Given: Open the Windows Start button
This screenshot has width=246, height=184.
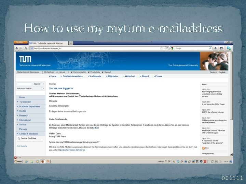Looking at the screenshot, I should (x=18, y=161).
